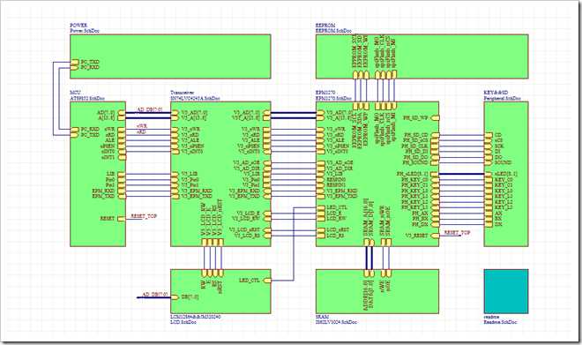Select the EEPROM sheet symbol block
This screenshot has height=345, width=582.
click(422, 56)
